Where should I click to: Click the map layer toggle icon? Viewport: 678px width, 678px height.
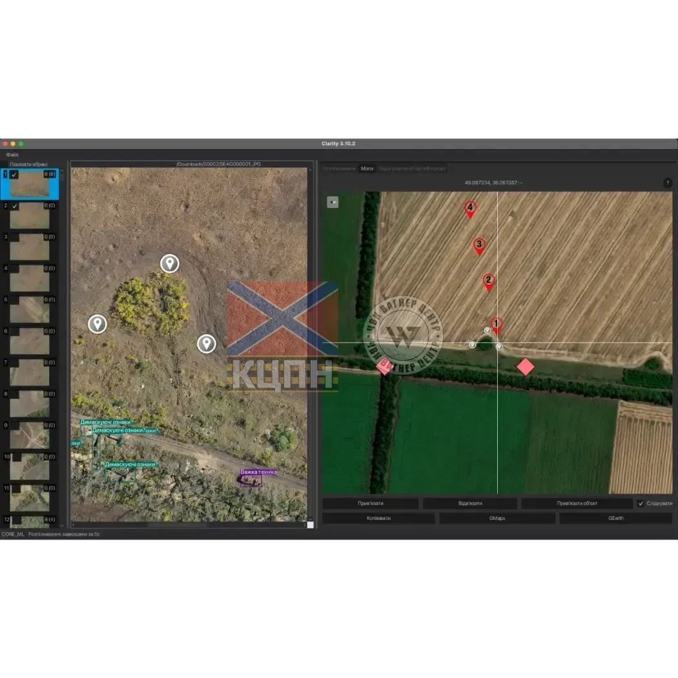click(x=333, y=202)
